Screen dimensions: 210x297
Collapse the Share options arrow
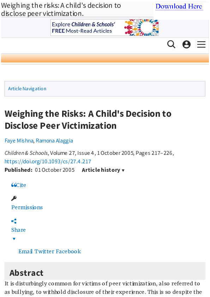[x=14, y=239]
